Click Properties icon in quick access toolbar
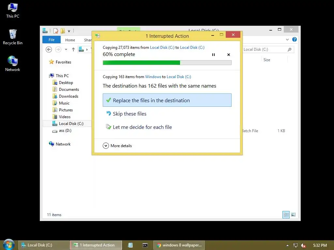 [x=56, y=31]
